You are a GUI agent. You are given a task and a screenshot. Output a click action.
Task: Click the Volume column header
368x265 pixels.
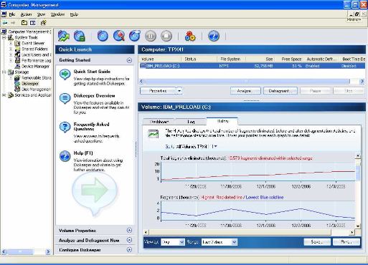point(160,59)
